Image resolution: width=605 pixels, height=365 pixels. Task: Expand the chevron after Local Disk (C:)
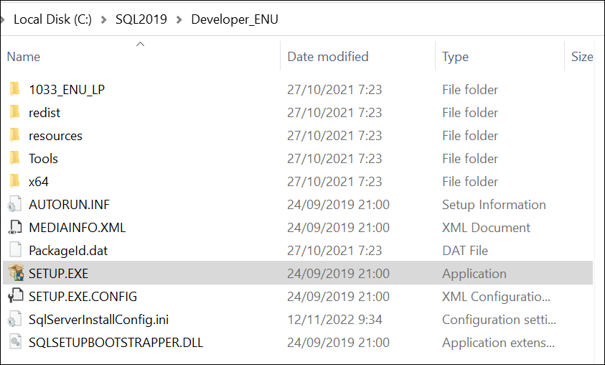(103, 19)
